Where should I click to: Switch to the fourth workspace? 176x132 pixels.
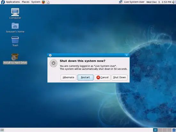pyautogui.click(x=169, y=130)
